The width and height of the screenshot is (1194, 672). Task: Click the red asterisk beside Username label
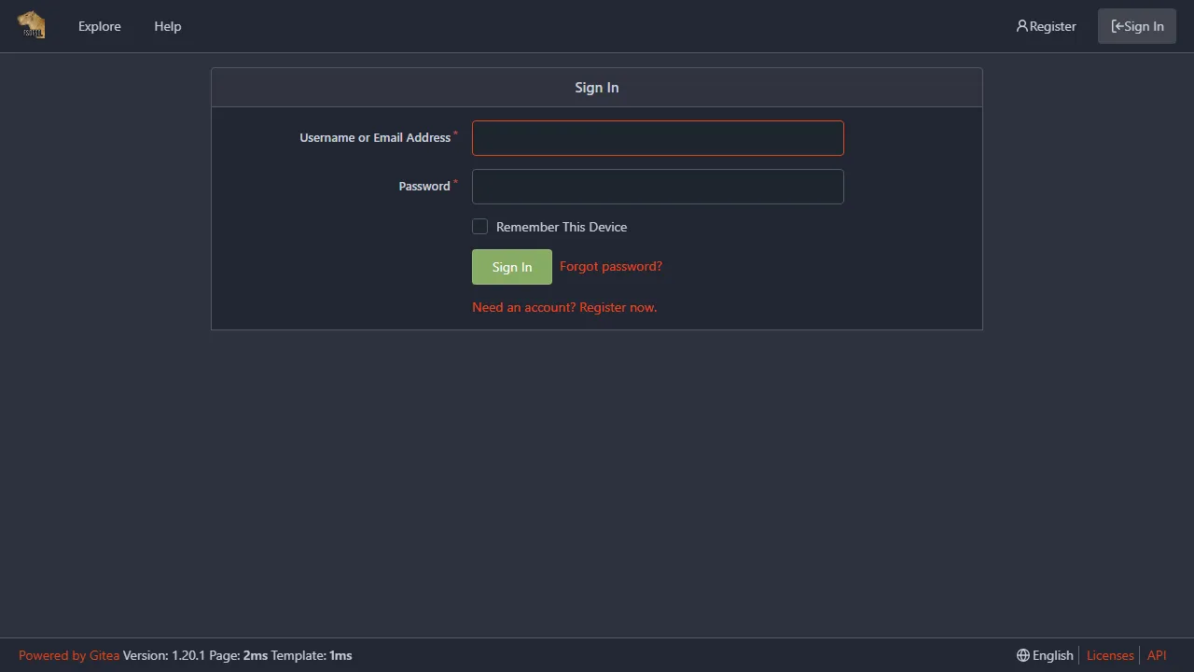click(x=455, y=133)
